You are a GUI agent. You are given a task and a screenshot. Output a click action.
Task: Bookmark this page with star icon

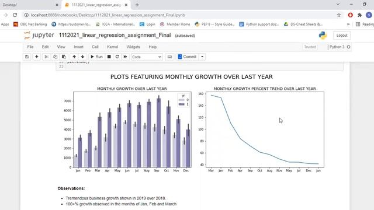[339, 15]
